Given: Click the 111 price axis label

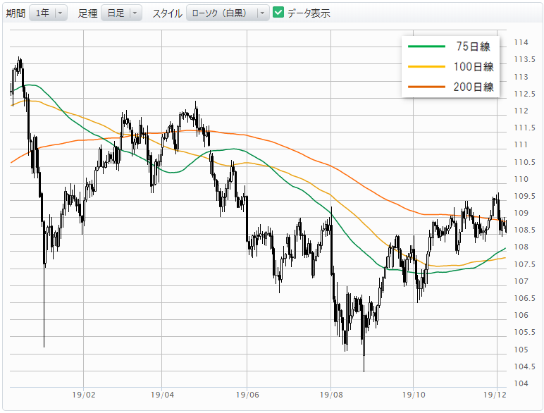Looking at the screenshot, I should tap(521, 144).
